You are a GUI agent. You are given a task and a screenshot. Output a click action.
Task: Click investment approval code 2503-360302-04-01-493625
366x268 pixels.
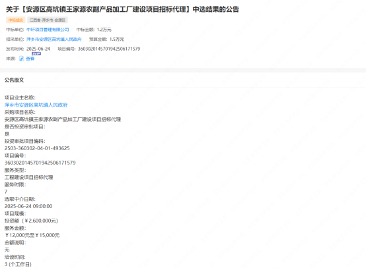coord(37,148)
